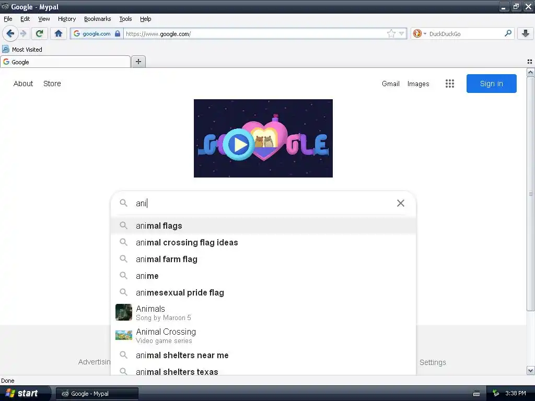Open the Tools menu

pos(125,19)
